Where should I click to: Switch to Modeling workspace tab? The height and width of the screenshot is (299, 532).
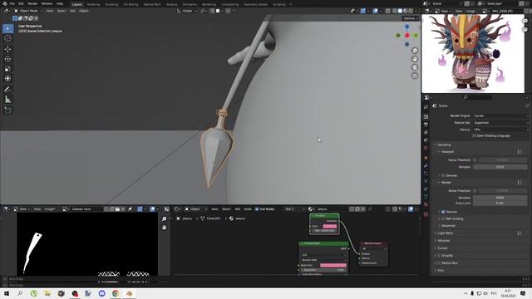94,4
